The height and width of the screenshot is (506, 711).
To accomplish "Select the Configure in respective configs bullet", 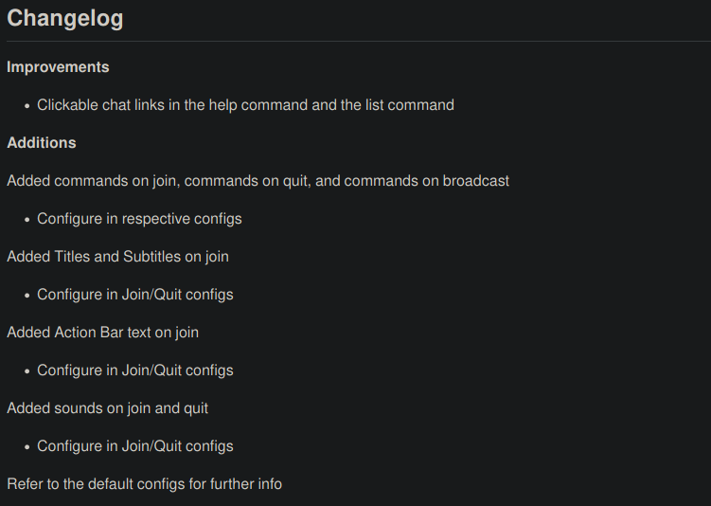I will pos(139,219).
